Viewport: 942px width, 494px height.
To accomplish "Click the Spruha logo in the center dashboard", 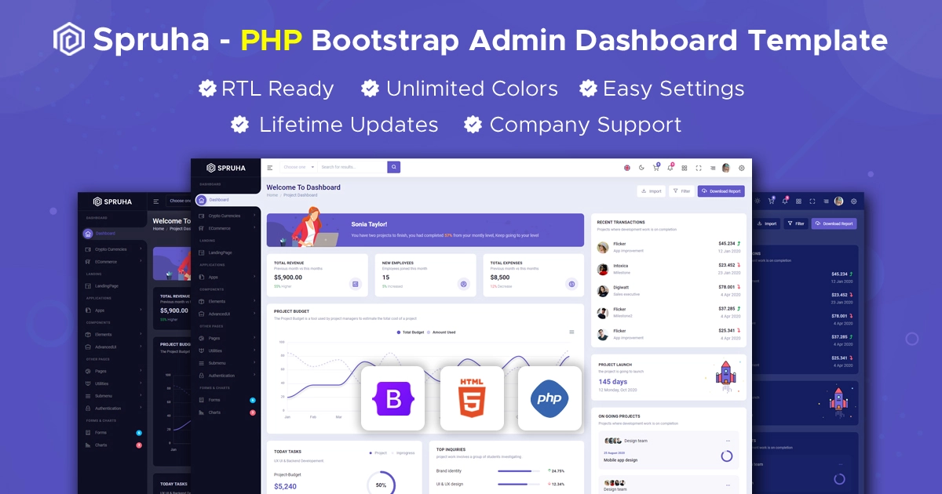I will [x=226, y=168].
